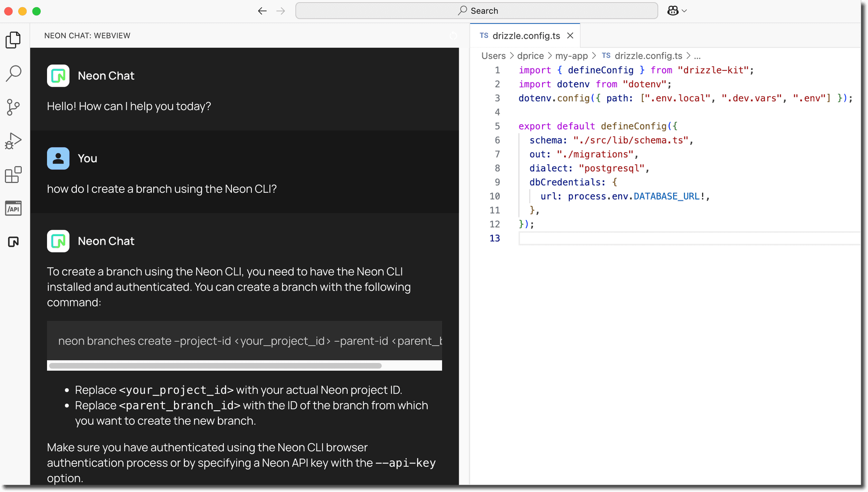The image size is (868, 492).
Task: Open the Copilot dropdown chevron
Action: coord(684,11)
